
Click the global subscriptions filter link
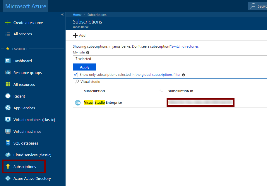click(x=161, y=75)
